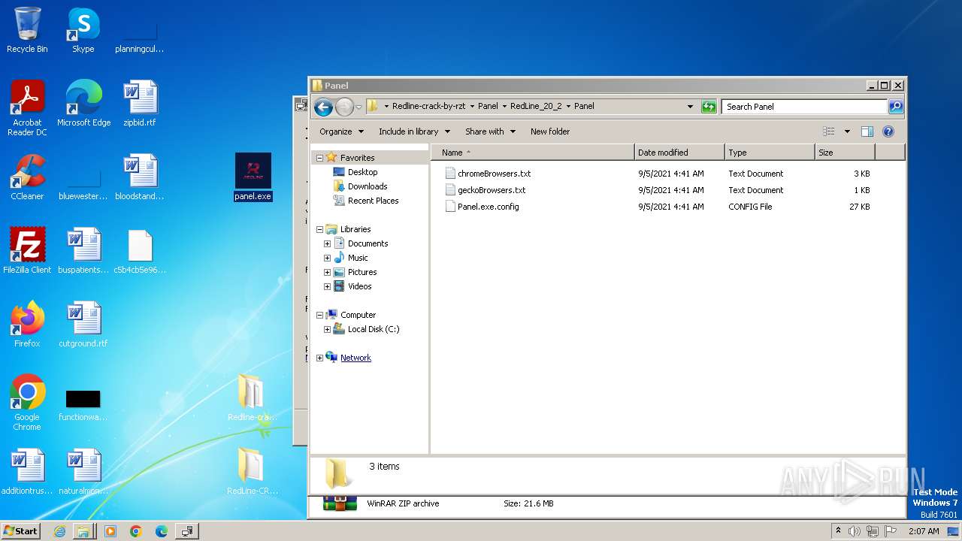Image resolution: width=962 pixels, height=541 pixels.
Task: Select Downloads in Favorites
Action: (x=368, y=186)
